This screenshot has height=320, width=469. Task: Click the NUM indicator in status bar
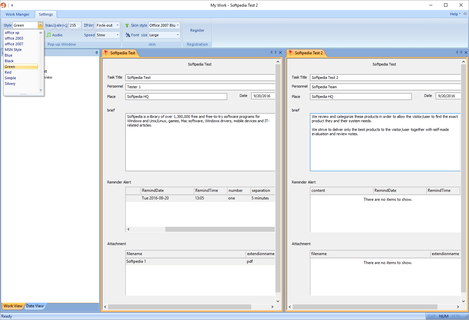tap(444, 316)
